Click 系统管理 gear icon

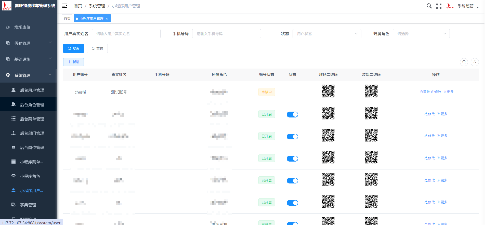(8, 75)
